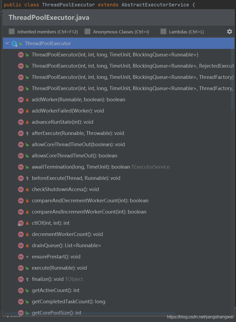Collapse the ThreadPoolExecutor class node

click(x=7, y=43)
